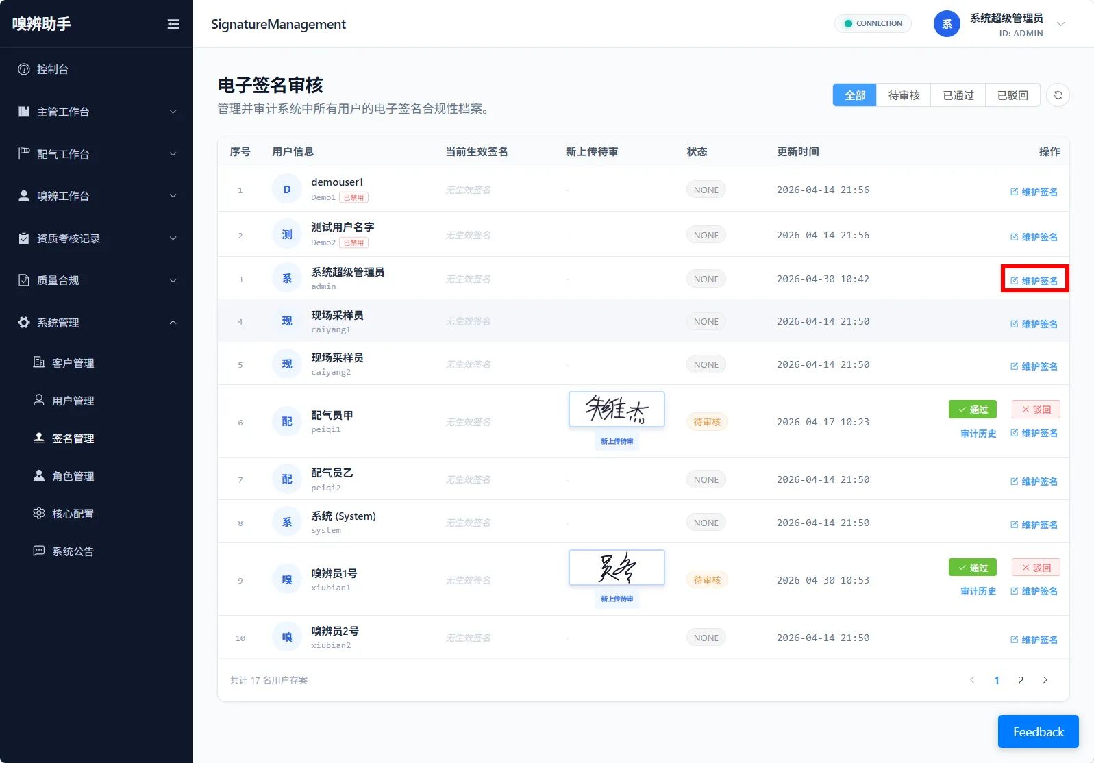Click the avatar for 测试用户名字
Image resolution: width=1094 pixels, height=763 pixels.
click(287, 234)
